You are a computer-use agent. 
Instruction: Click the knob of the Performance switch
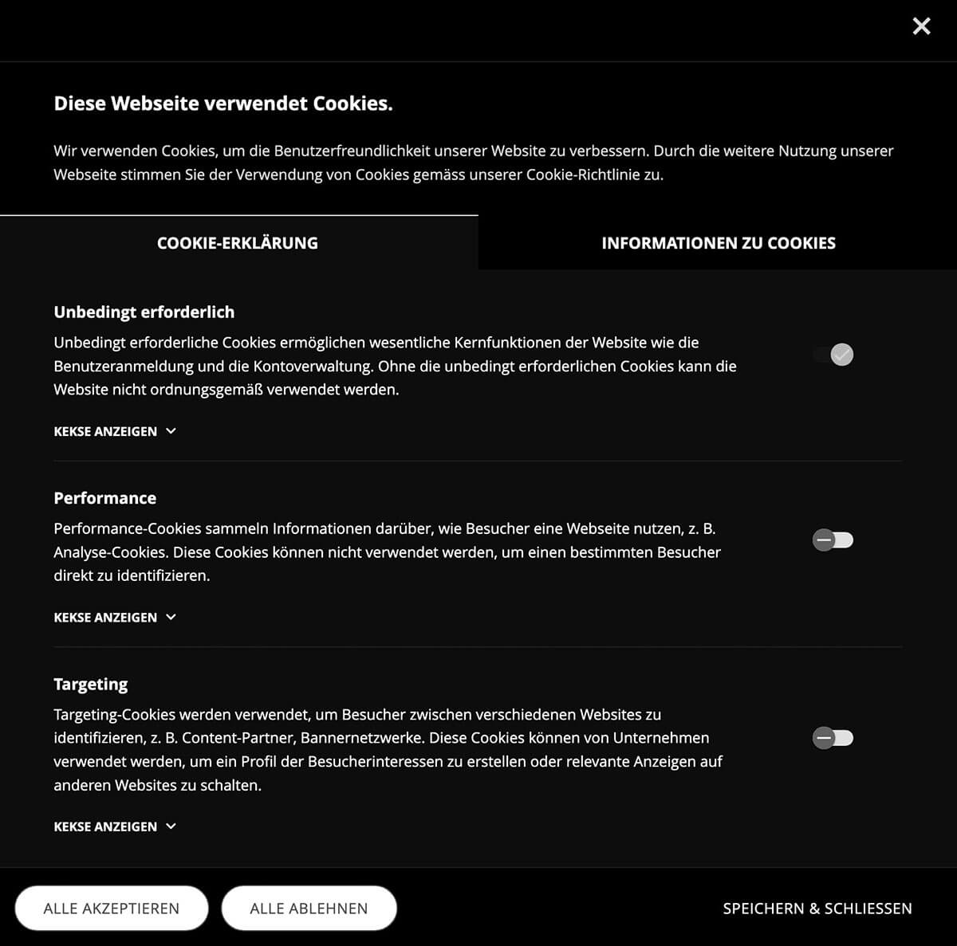[823, 540]
